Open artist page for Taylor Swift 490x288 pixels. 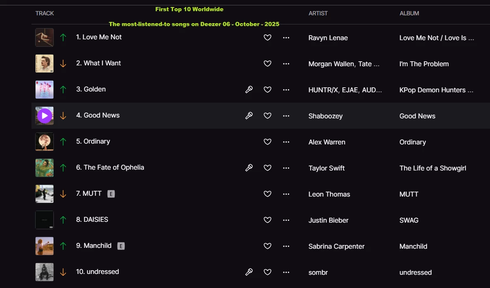point(327,168)
